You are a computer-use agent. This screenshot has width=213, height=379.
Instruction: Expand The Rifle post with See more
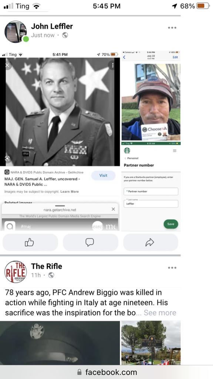point(160,312)
